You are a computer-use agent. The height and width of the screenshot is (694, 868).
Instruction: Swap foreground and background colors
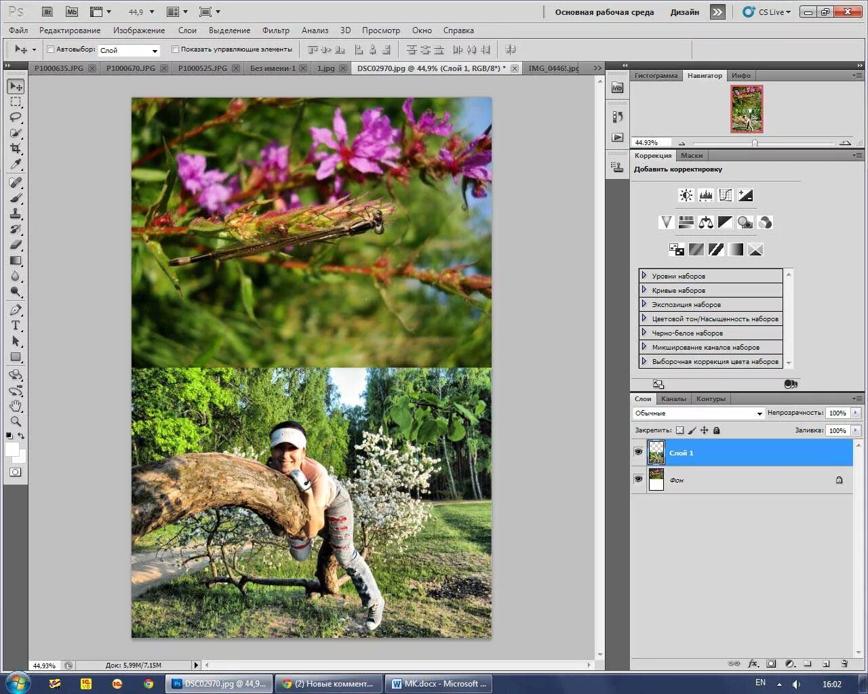click(x=21, y=436)
